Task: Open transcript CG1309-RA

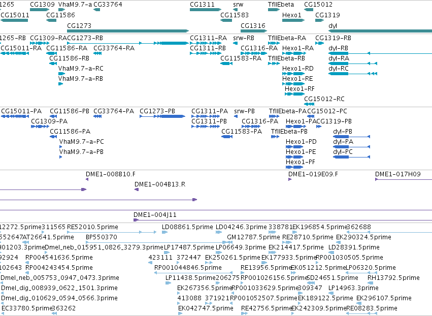Action: click(48, 38)
